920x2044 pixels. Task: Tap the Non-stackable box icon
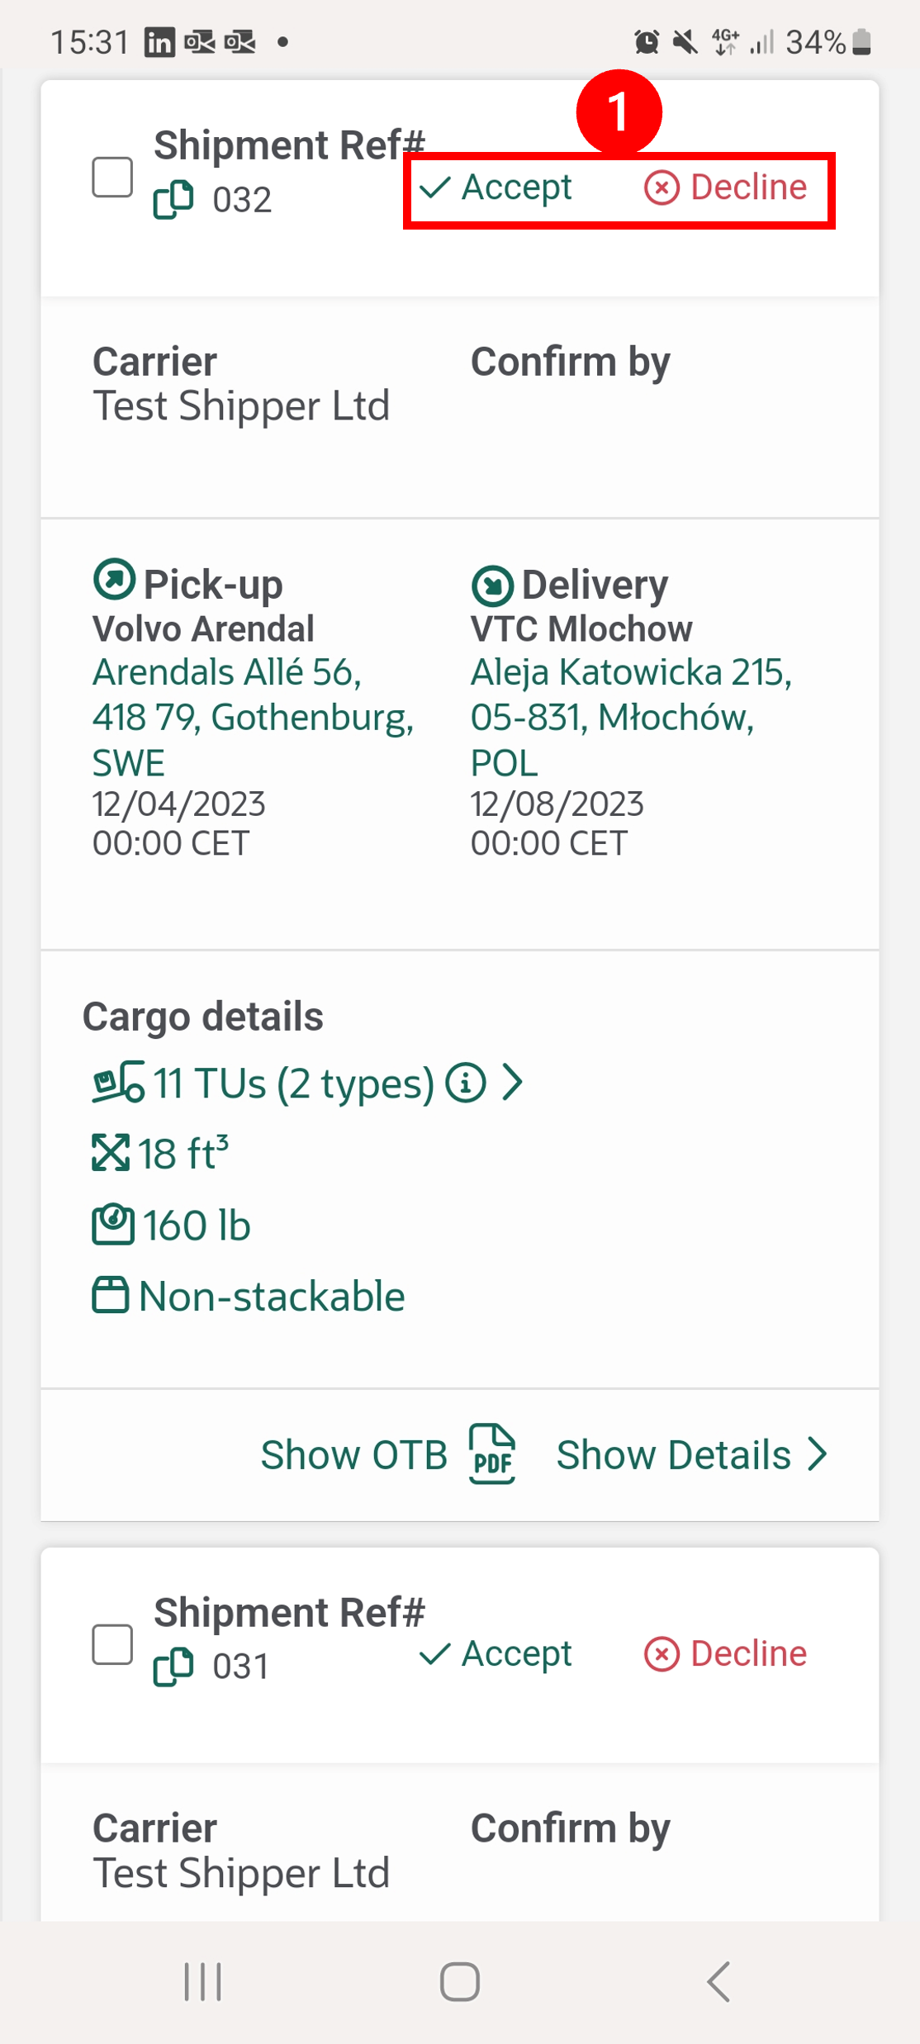pyautogui.click(x=111, y=1294)
